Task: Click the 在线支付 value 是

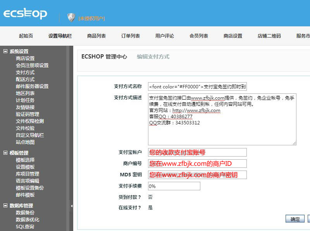Action: click(x=150, y=208)
